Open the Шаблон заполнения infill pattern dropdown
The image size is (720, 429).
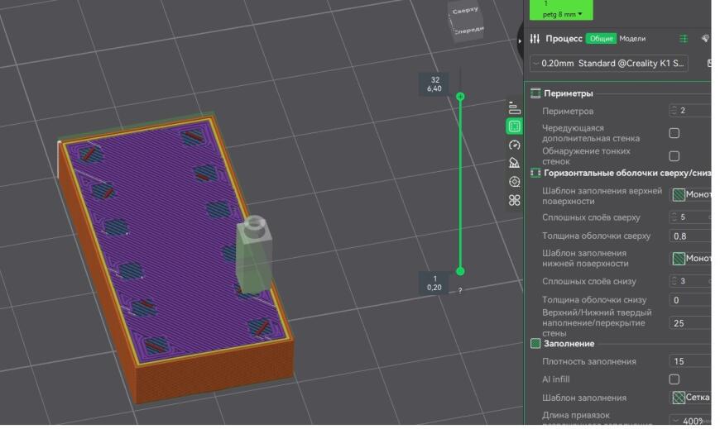tap(690, 398)
